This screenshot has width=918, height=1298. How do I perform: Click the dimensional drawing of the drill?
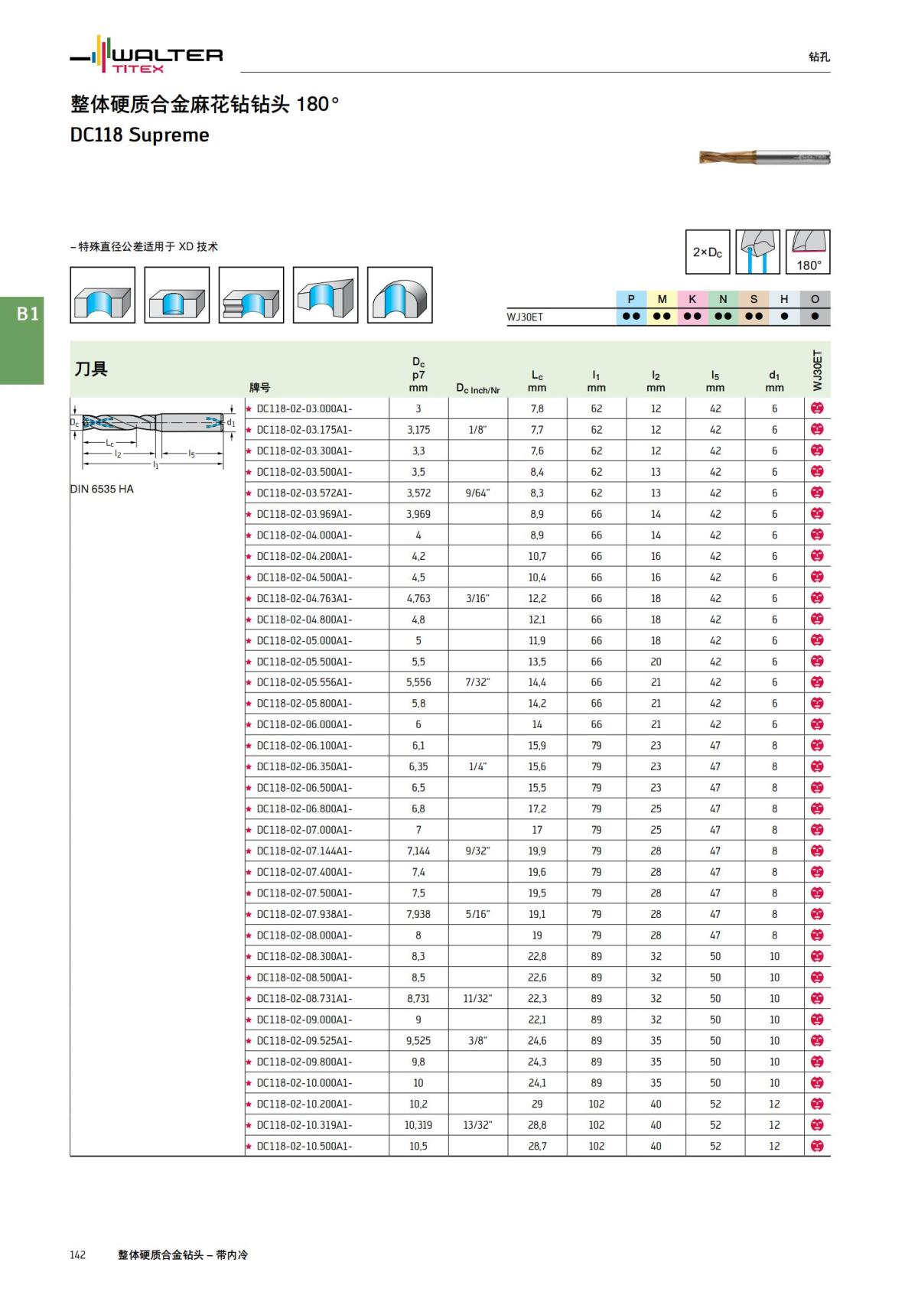click(153, 436)
